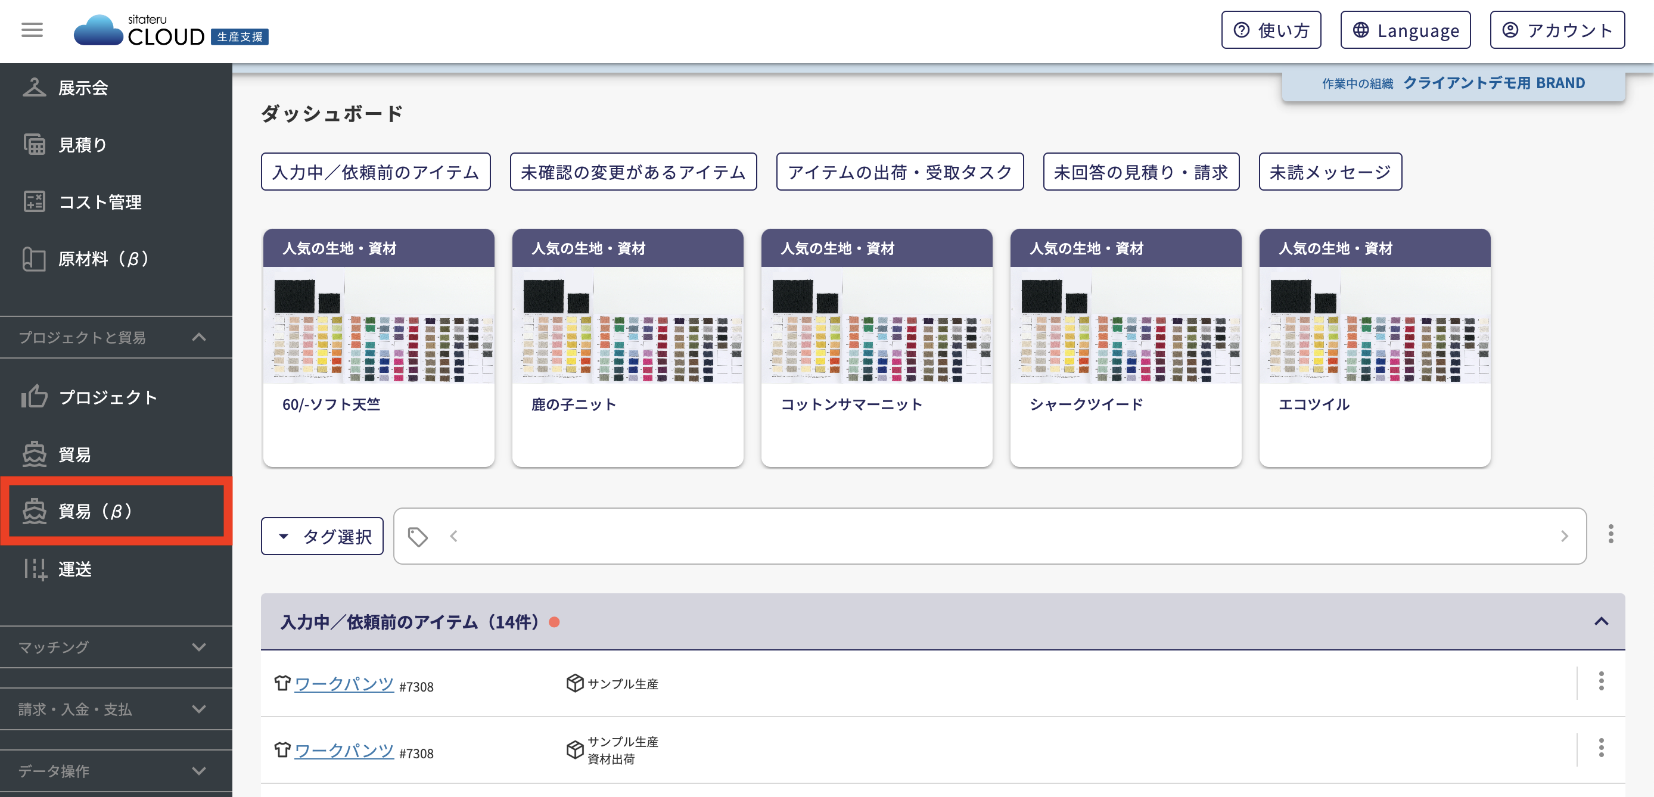Click the クライアントデモ用 BRAND organization label
Image resolution: width=1654 pixels, height=797 pixels.
(x=1494, y=83)
